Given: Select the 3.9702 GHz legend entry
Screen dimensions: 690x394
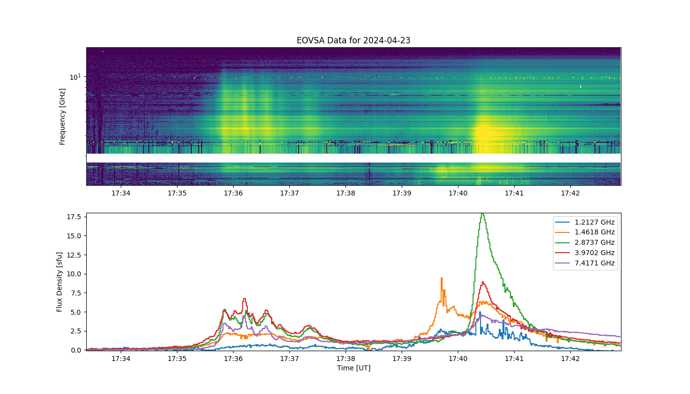Looking at the screenshot, I should tap(585, 253).
